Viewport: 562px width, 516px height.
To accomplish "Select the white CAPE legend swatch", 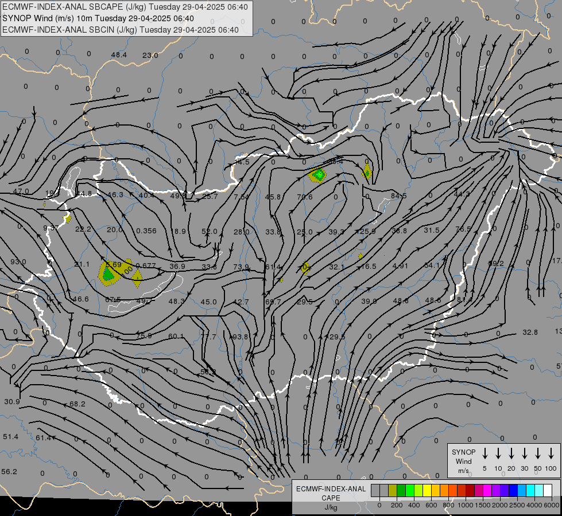I will (547, 490).
